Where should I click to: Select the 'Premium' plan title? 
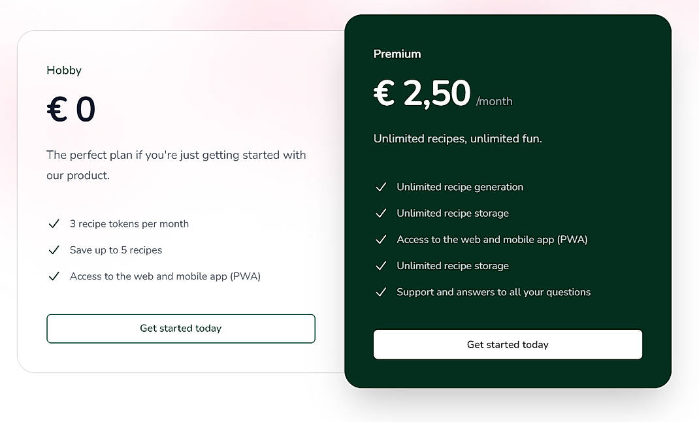click(x=397, y=54)
